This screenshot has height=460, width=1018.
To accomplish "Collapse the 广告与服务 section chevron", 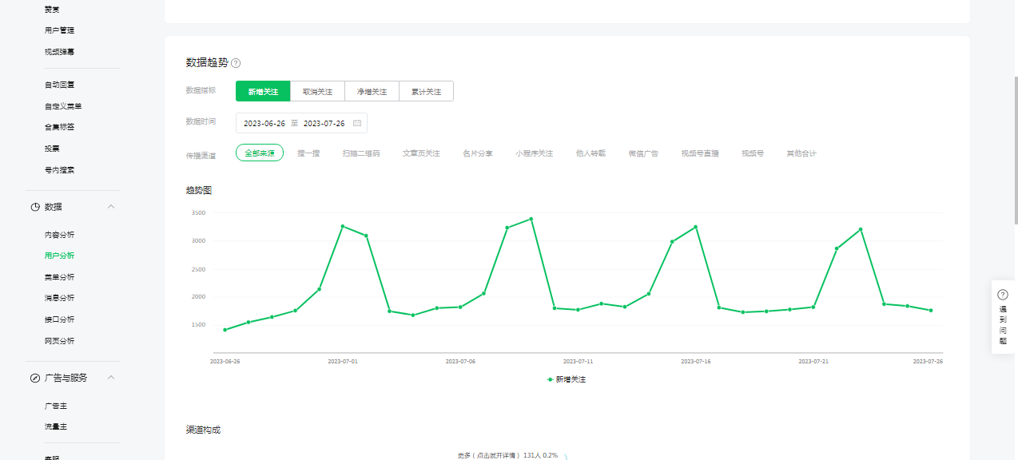I will coord(111,378).
